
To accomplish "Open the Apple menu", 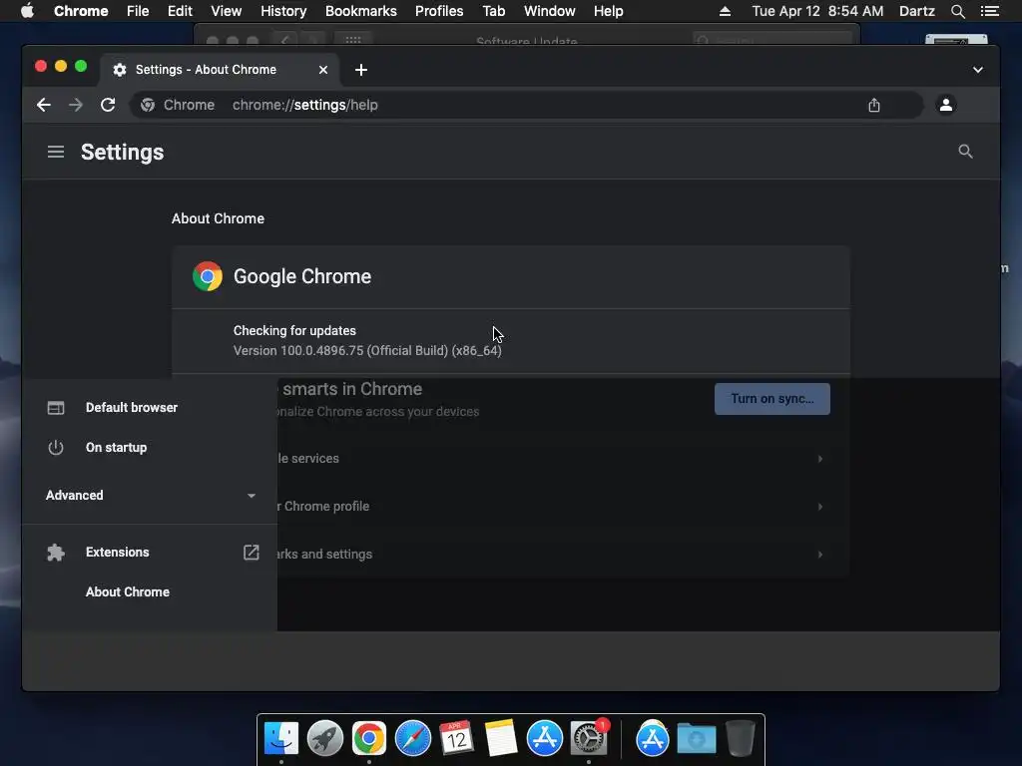I will [x=27, y=11].
